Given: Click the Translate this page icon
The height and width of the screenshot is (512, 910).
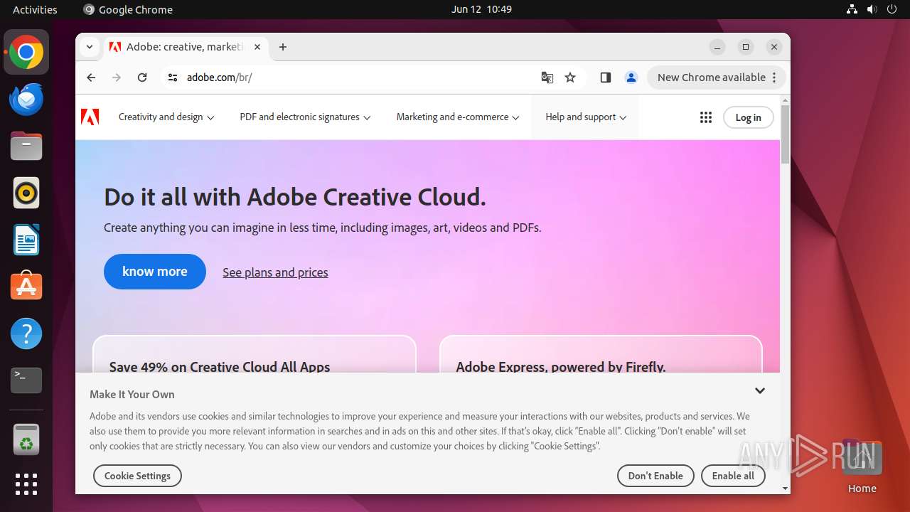Looking at the screenshot, I should point(547,78).
